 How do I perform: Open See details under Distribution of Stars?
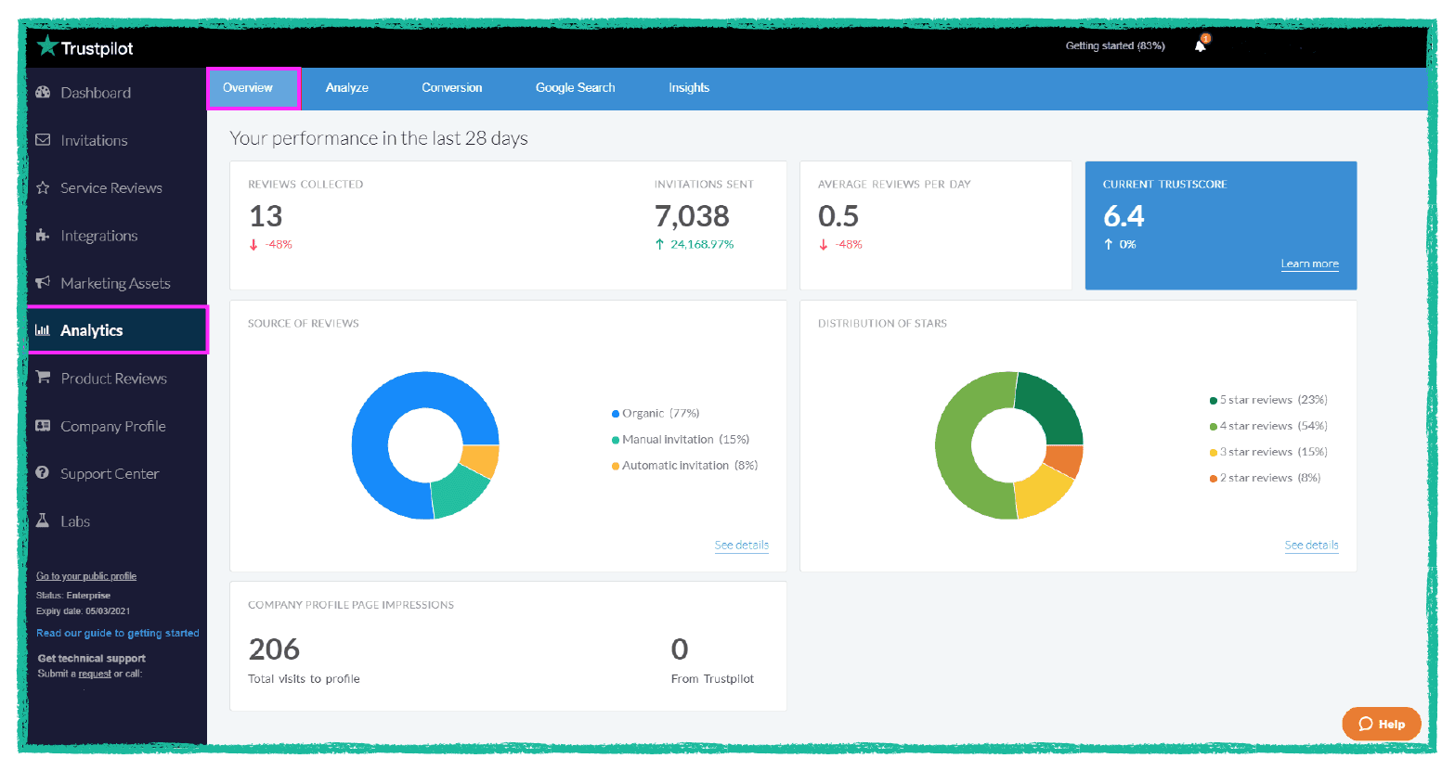click(1311, 545)
